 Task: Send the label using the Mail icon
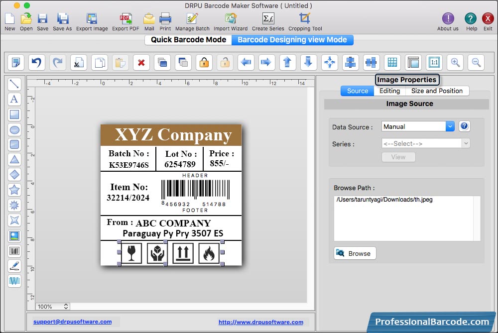(x=149, y=22)
